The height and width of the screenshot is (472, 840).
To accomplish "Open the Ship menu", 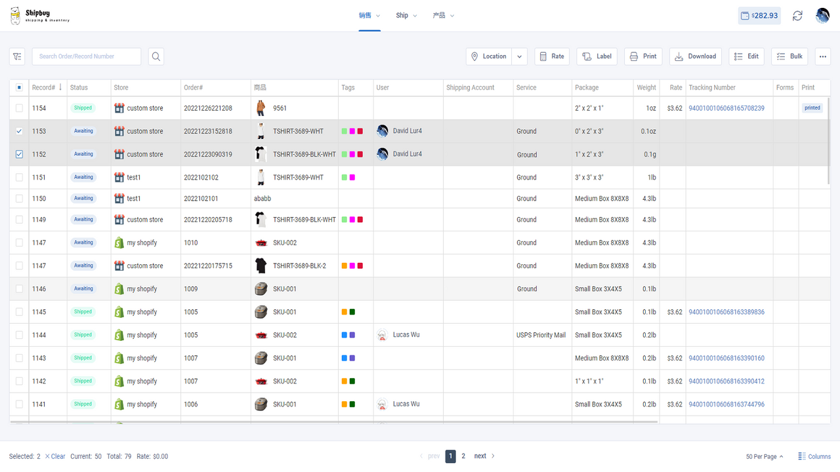I will [406, 16].
